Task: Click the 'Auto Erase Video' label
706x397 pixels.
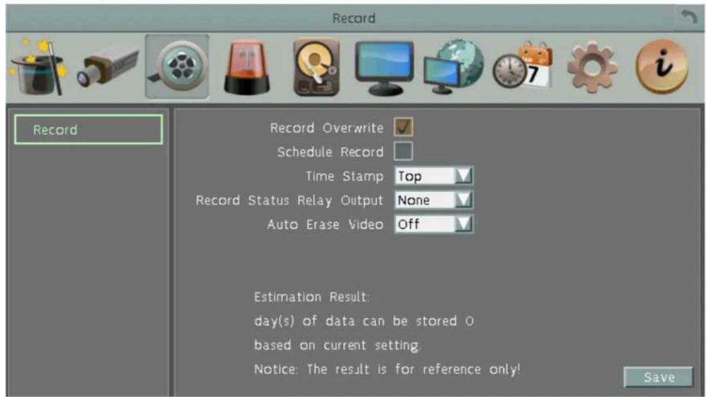Action: 325,224
